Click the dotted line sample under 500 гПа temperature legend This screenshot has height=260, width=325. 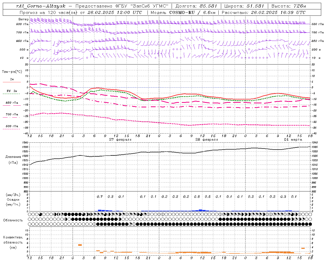pos(11,129)
